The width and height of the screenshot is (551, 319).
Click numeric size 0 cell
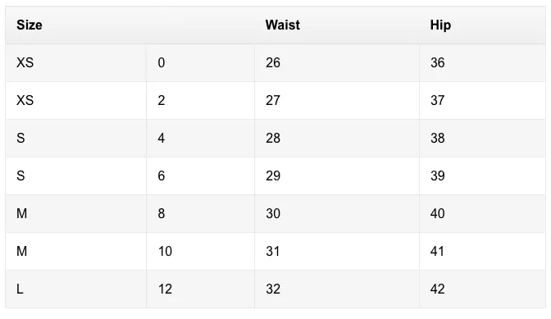click(x=200, y=63)
